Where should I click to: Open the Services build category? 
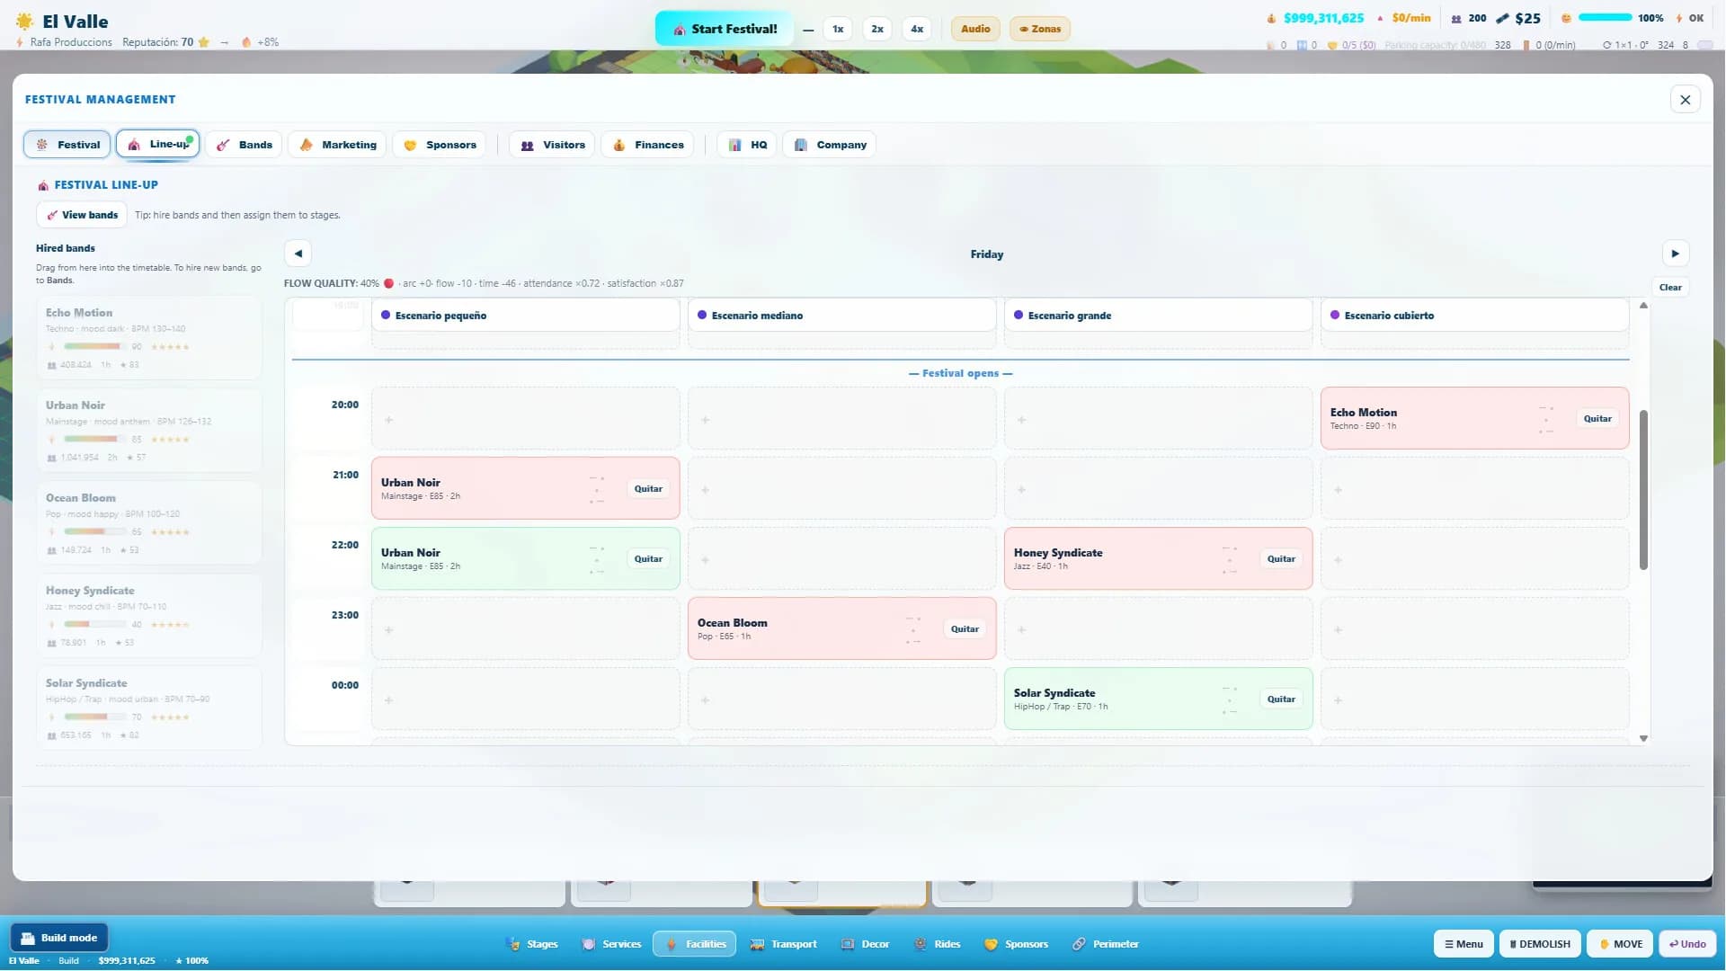tap(612, 944)
